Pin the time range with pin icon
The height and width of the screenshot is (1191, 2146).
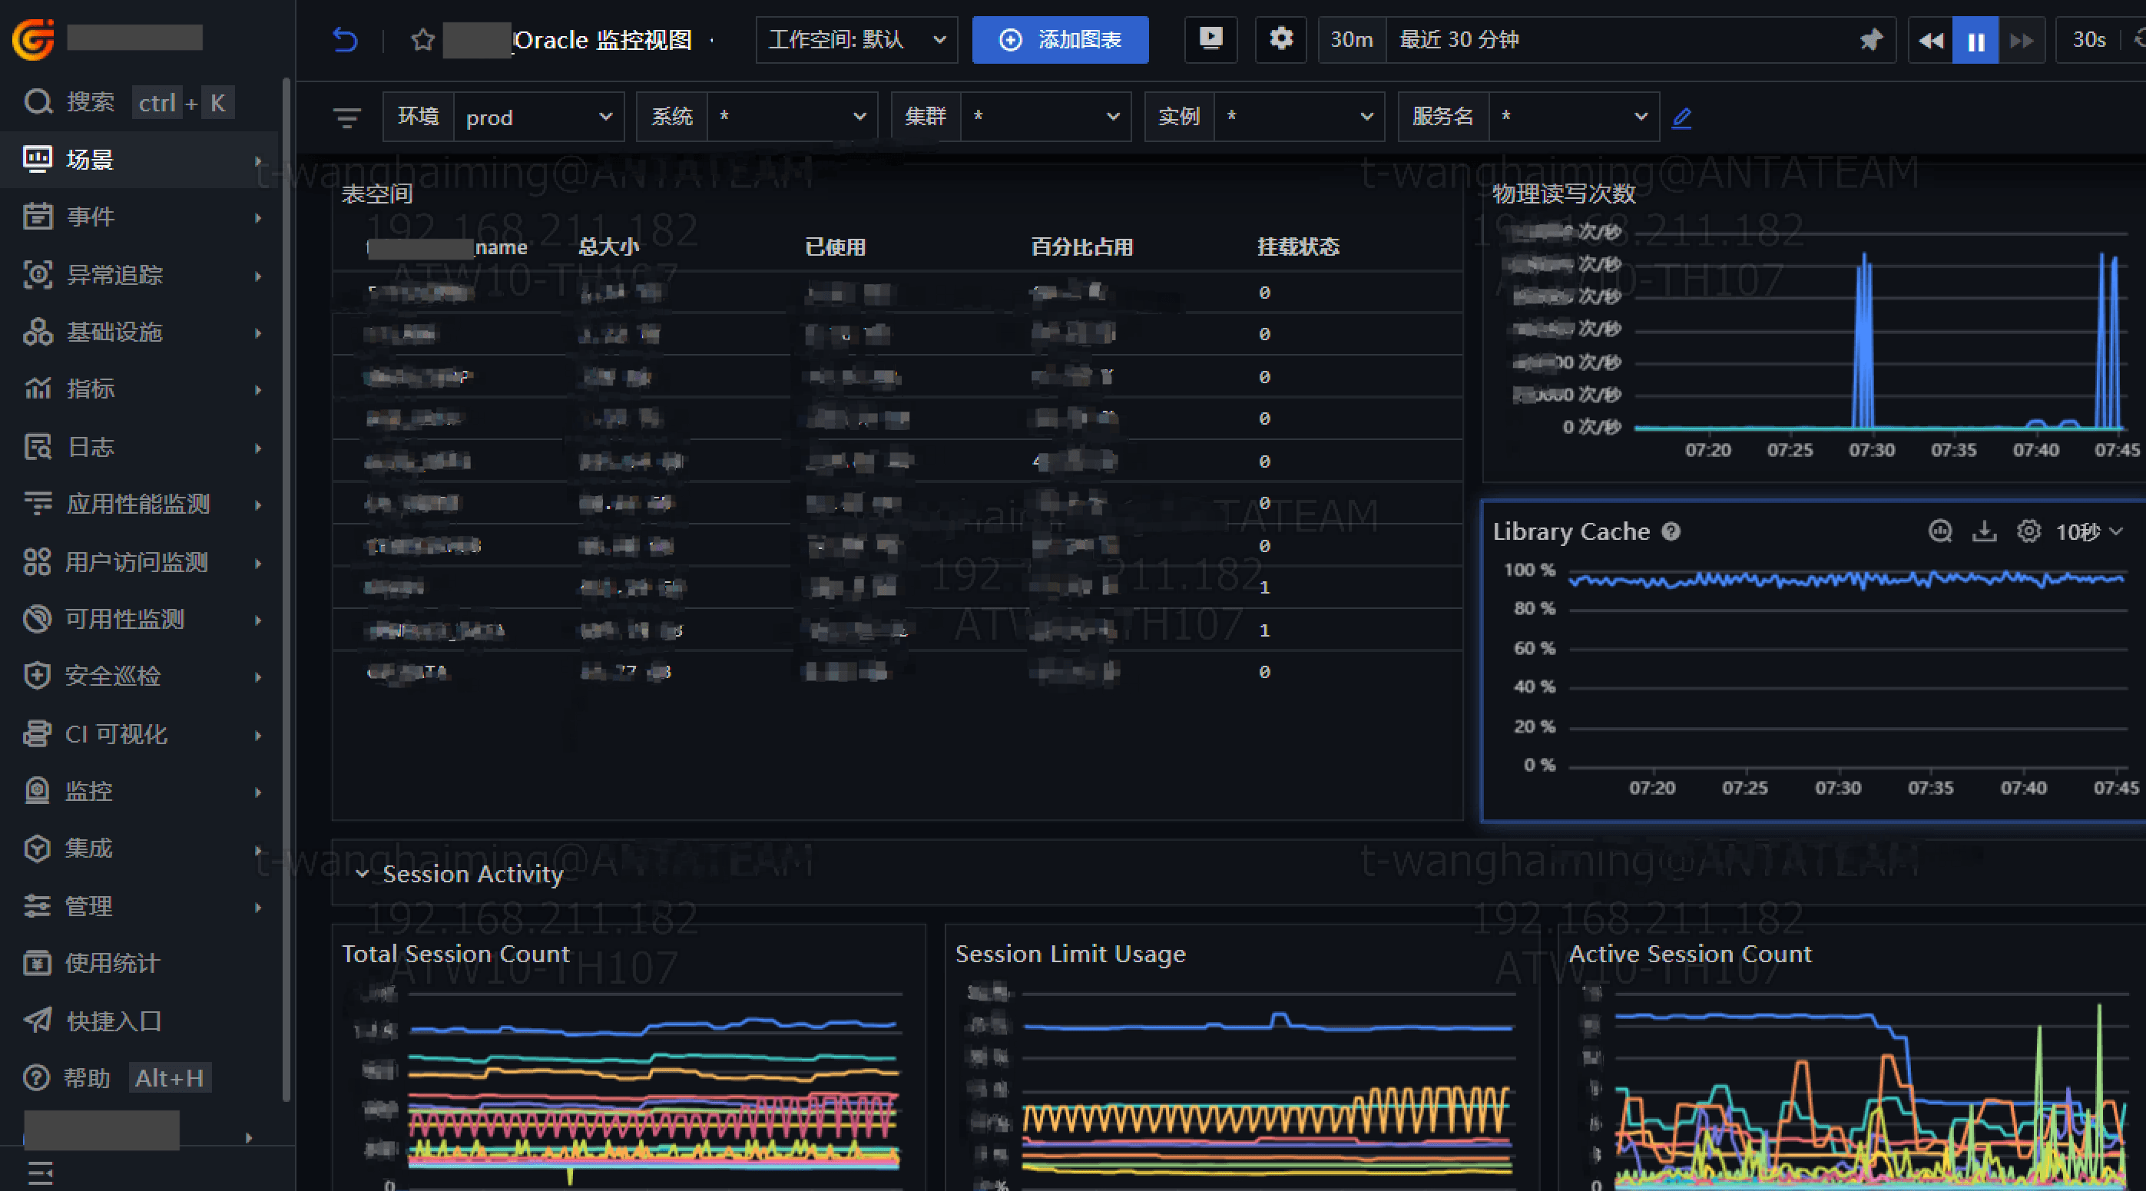coord(1871,39)
